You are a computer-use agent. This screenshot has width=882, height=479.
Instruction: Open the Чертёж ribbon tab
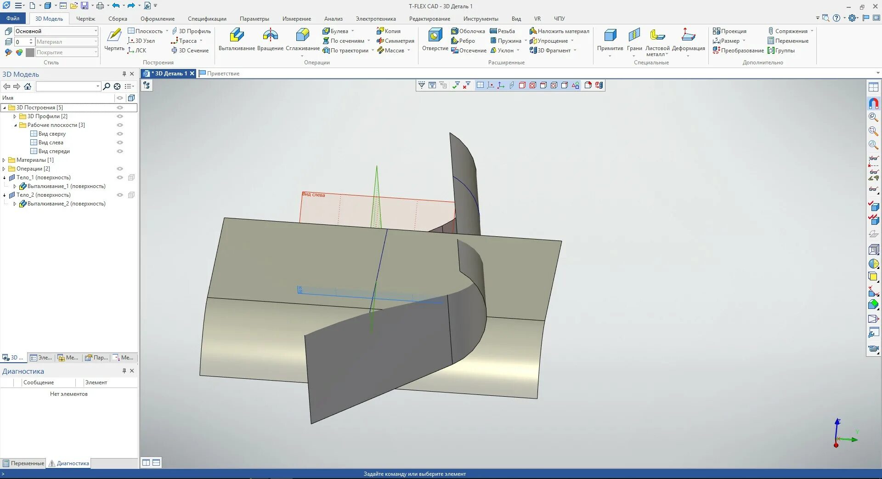(85, 19)
